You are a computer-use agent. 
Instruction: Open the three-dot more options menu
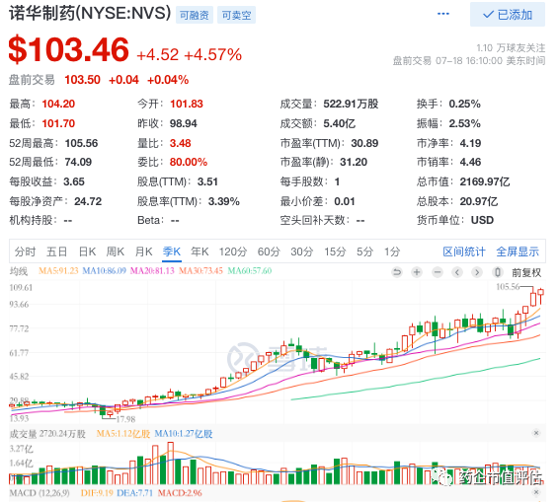pyautogui.click(x=443, y=14)
